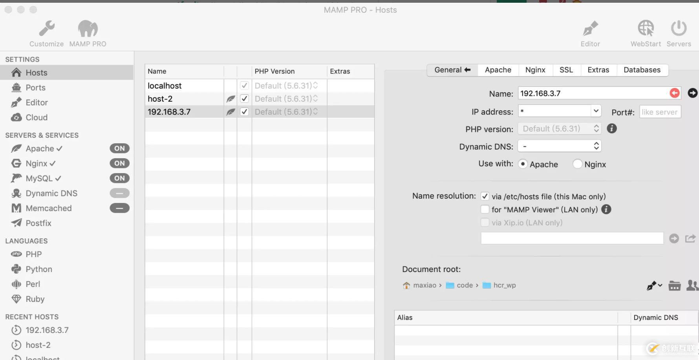Image resolution: width=699 pixels, height=360 pixels.
Task: Select the Nginx radio button
Action: pos(577,164)
